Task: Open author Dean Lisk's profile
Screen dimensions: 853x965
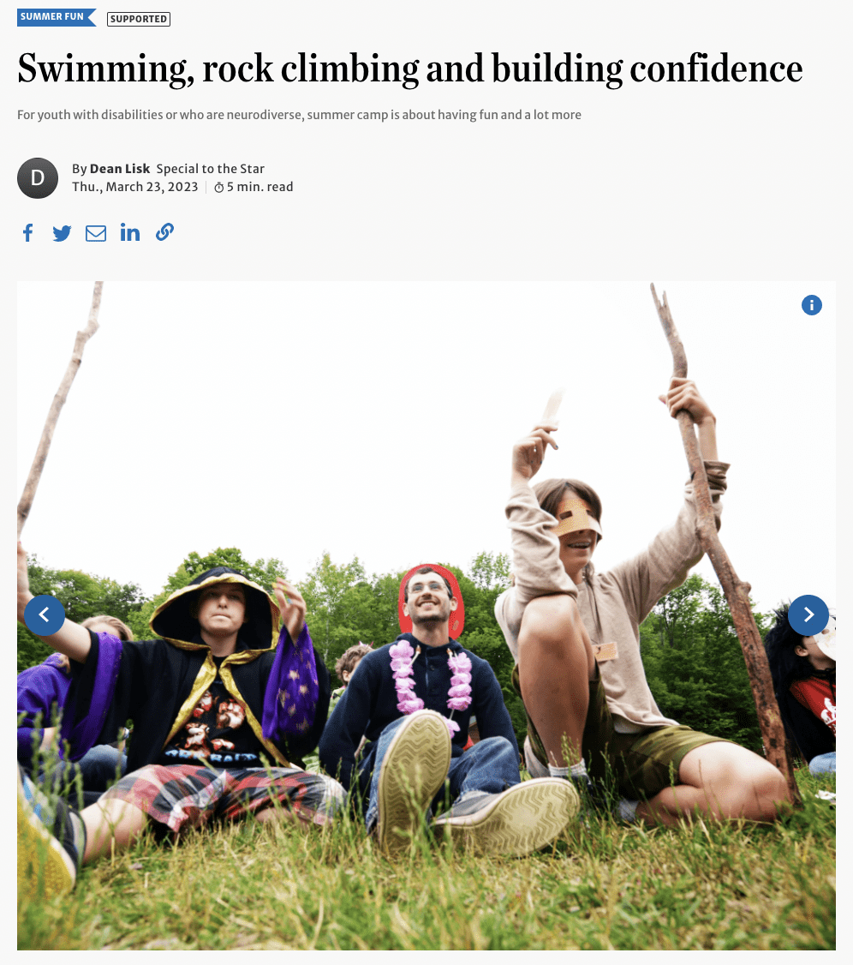Action: point(120,169)
